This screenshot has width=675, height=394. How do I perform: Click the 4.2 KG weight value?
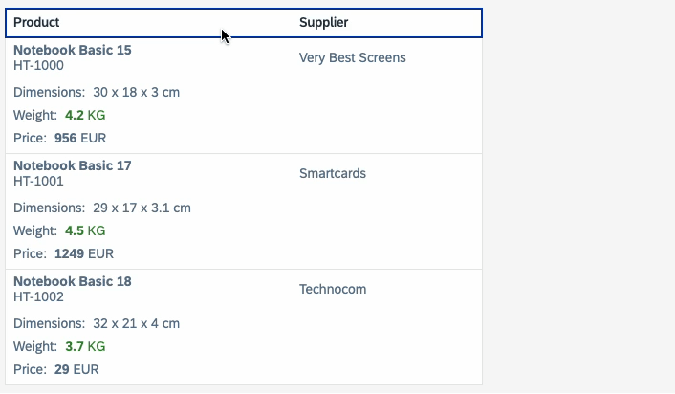pos(85,115)
